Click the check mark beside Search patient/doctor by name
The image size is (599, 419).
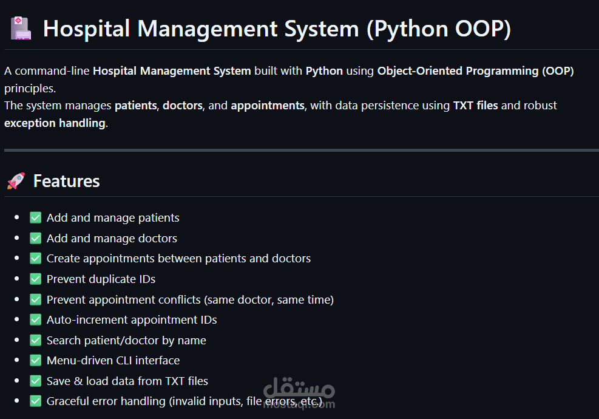(36, 340)
